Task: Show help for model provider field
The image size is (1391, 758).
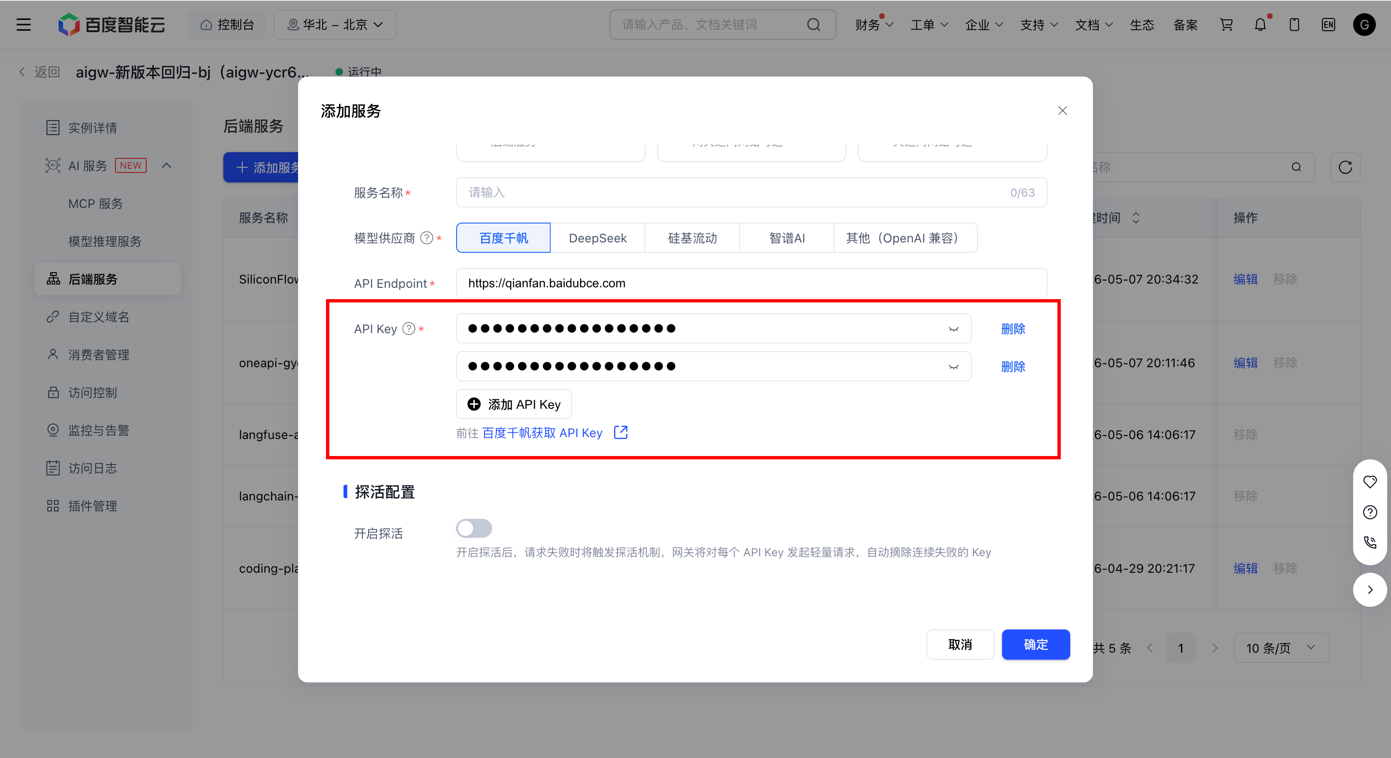Action: click(427, 238)
